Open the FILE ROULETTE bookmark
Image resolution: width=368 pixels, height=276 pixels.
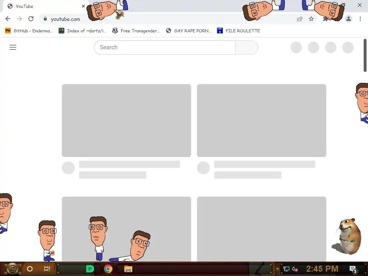[x=239, y=31]
